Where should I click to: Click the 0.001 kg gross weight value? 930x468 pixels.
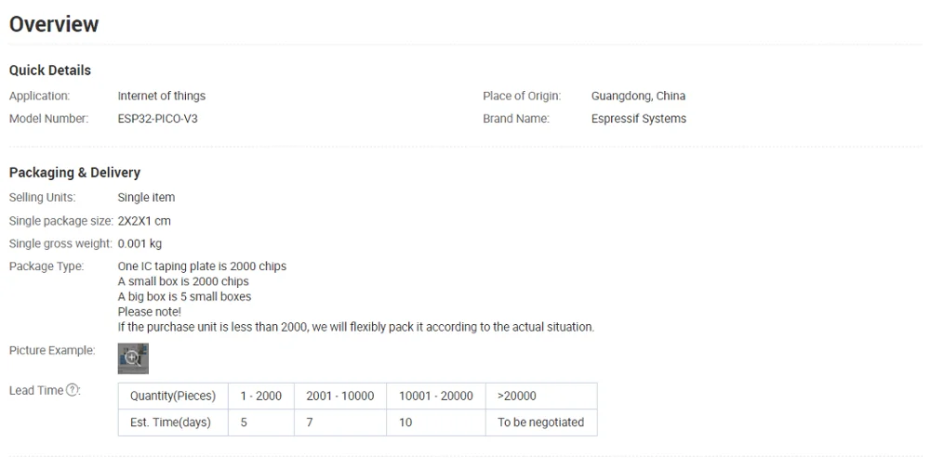coord(139,243)
